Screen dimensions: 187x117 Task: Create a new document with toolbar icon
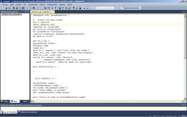[3, 8]
